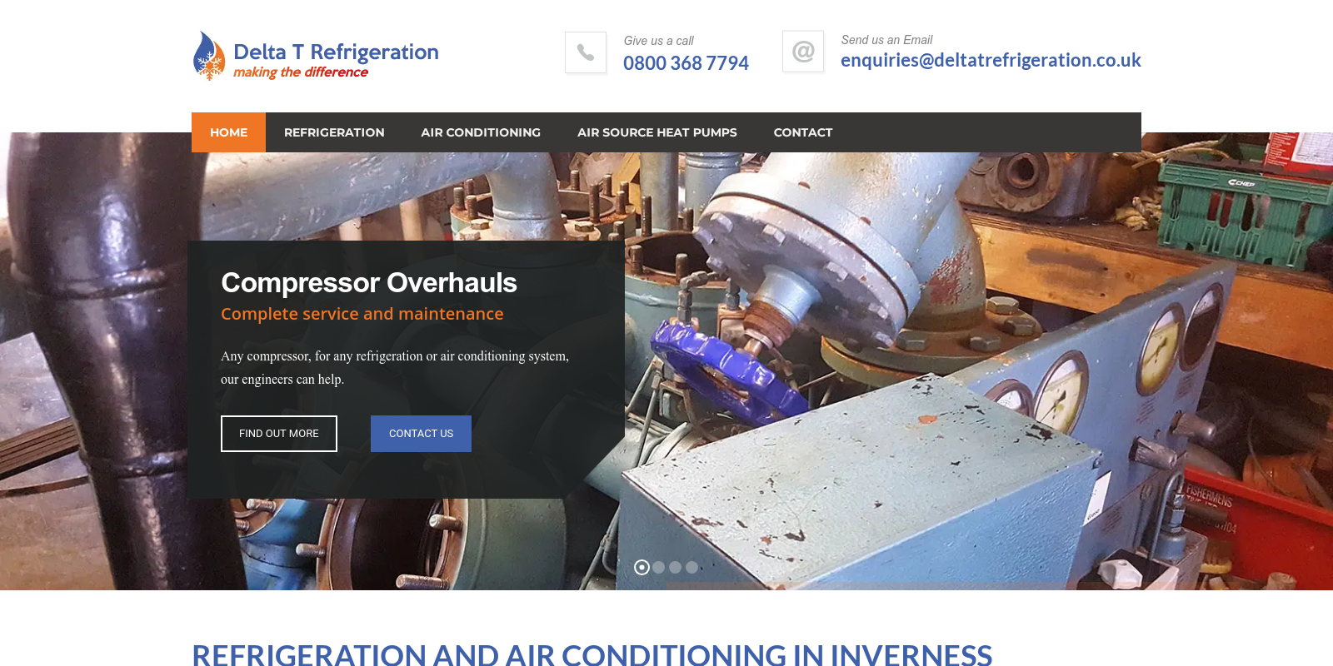1333x666 pixels.
Task: Open the Air Conditioning menu item
Action: (x=481, y=132)
